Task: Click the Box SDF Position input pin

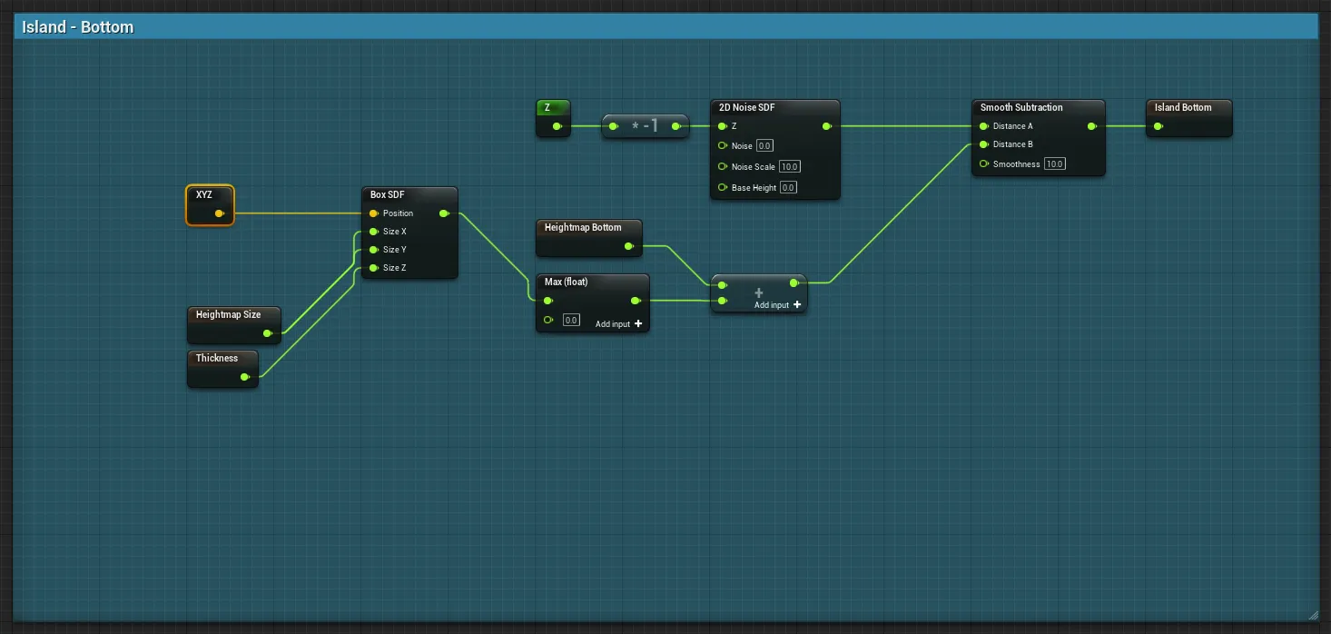Action: click(x=373, y=213)
